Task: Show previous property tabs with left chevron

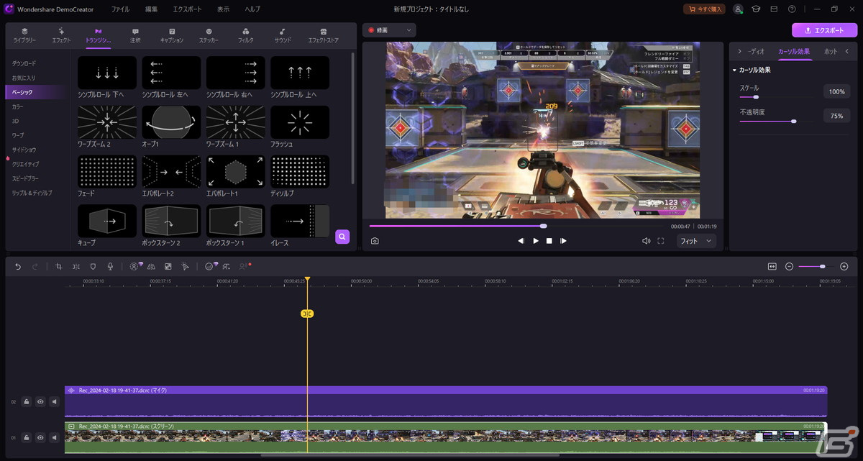Action: click(x=847, y=51)
